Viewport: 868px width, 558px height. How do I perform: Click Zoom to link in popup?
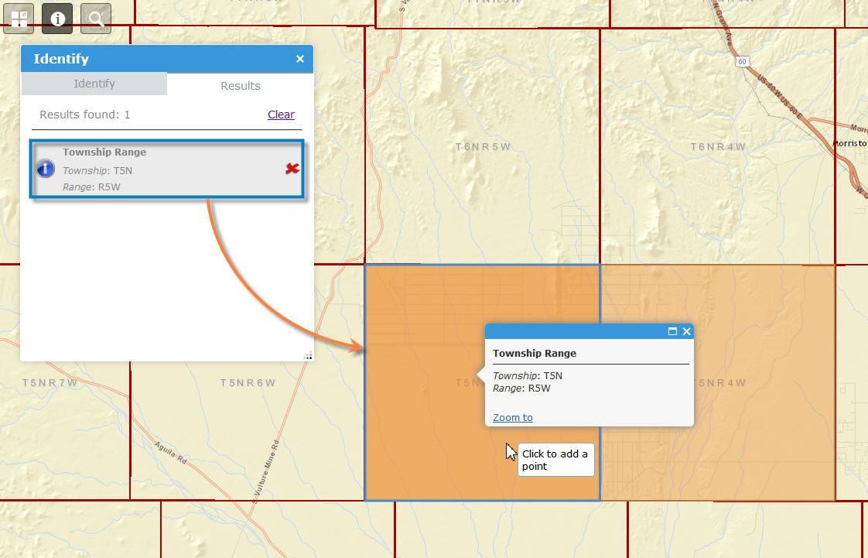point(513,417)
